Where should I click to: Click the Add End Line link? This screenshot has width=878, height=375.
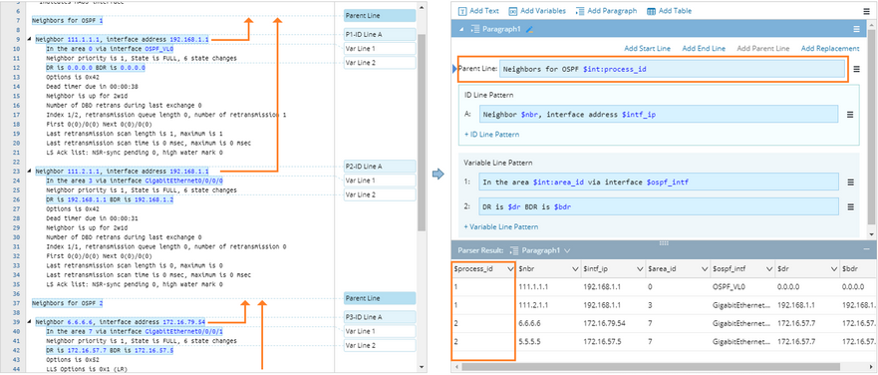[704, 49]
